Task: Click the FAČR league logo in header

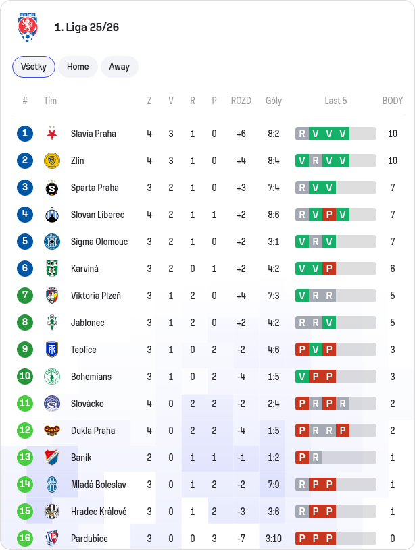Action: pyautogui.click(x=28, y=28)
